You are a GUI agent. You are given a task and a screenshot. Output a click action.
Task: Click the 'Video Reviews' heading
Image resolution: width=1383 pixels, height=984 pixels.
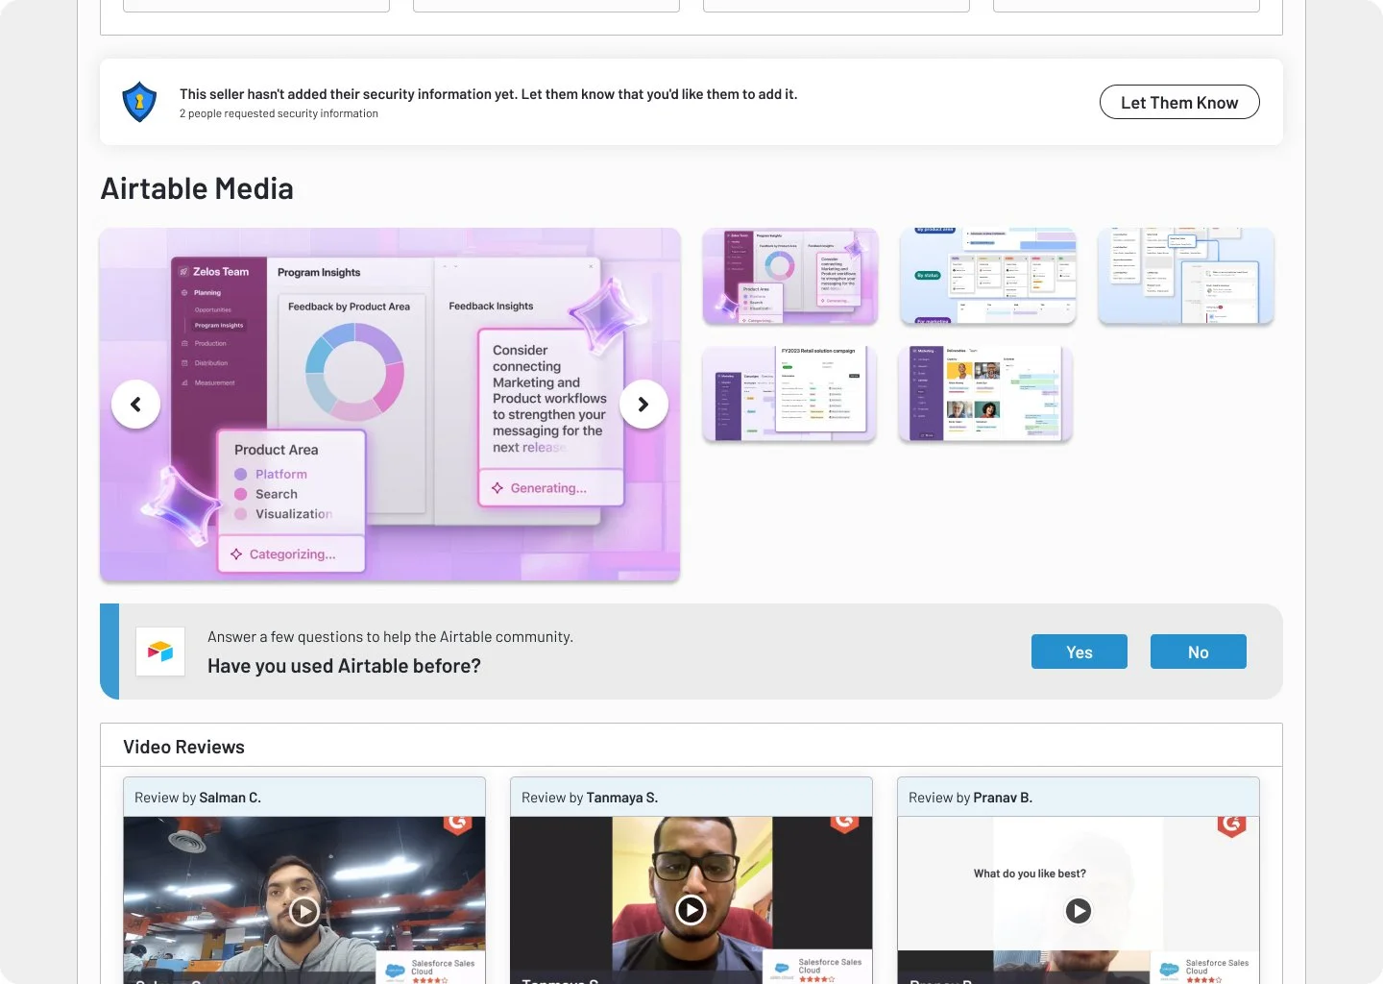[183, 747]
